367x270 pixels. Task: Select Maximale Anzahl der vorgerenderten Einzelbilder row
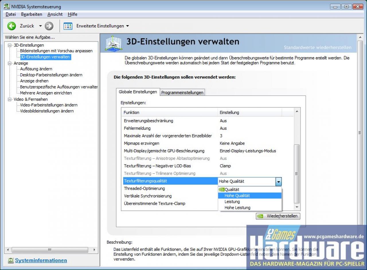[x=208, y=136]
